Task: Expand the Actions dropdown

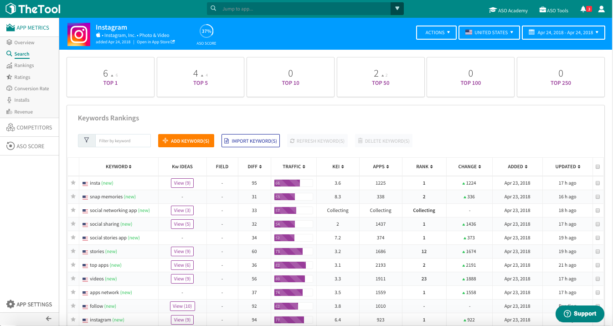Action: coord(436,32)
